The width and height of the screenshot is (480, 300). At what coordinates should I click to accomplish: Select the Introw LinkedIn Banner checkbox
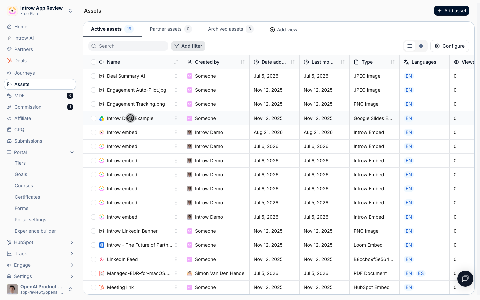[94, 231]
